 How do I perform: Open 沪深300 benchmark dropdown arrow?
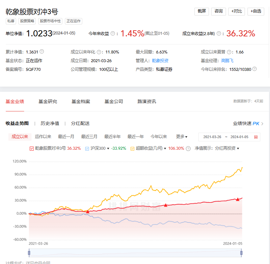[x=108, y=149]
